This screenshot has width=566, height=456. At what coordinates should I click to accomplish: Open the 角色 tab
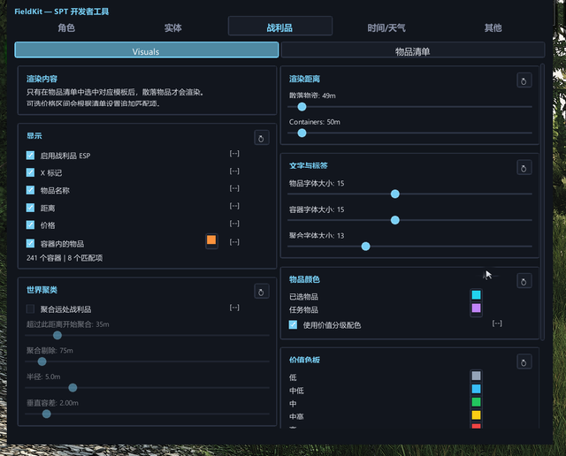pos(66,27)
